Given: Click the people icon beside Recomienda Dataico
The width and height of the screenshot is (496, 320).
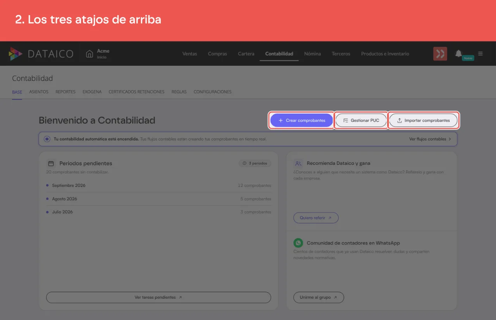Looking at the screenshot, I should point(298,163).
